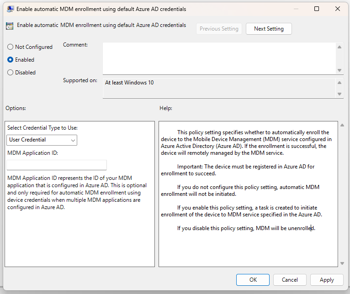Screen dimensions: 350x294
Task: Click the Supported on scroll down arrow
Action: 339,94
